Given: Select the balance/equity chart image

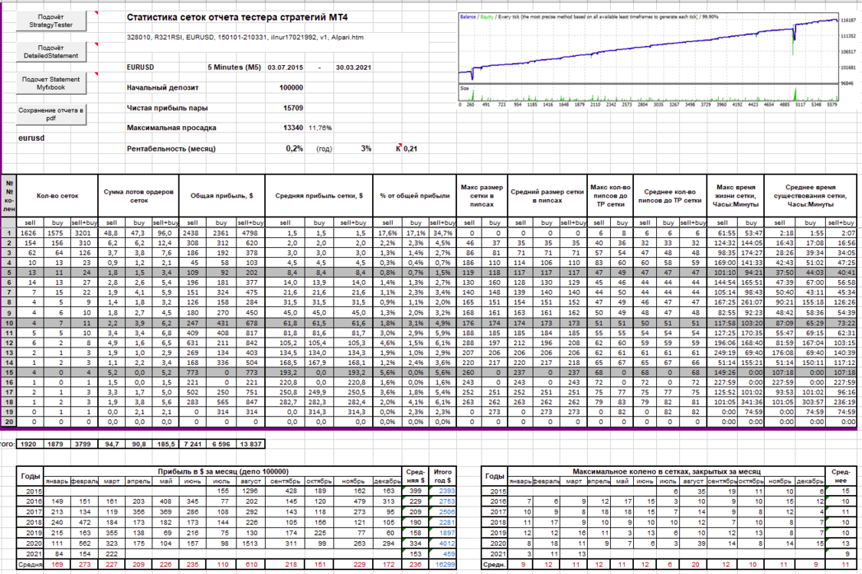Looking at the screenshot, I should point(658,60).
